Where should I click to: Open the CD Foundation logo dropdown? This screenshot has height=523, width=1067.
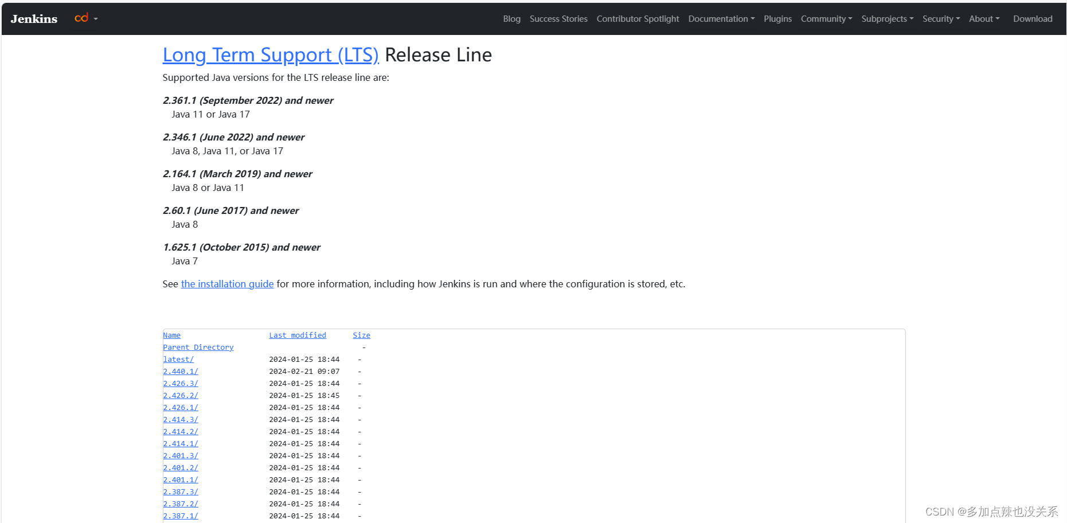86,18
